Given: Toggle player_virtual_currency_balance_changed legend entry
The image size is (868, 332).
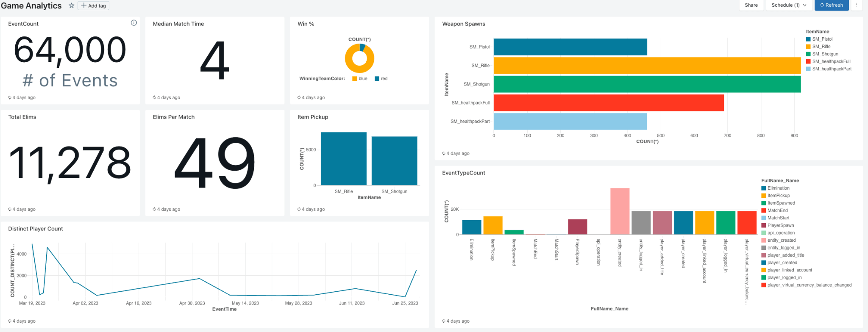Looking at the screenshot, I should click(x=807, y=285).
